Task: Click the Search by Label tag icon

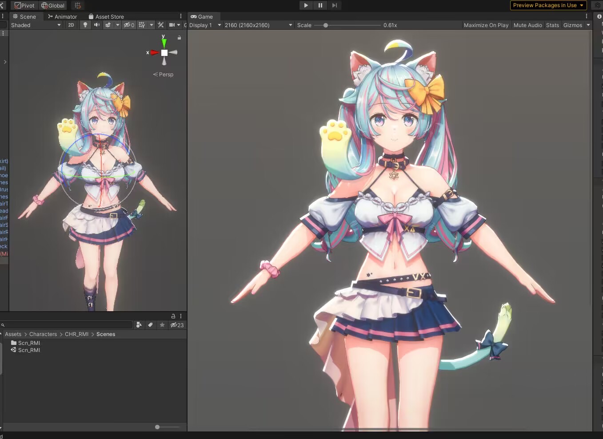Action: 151,325
